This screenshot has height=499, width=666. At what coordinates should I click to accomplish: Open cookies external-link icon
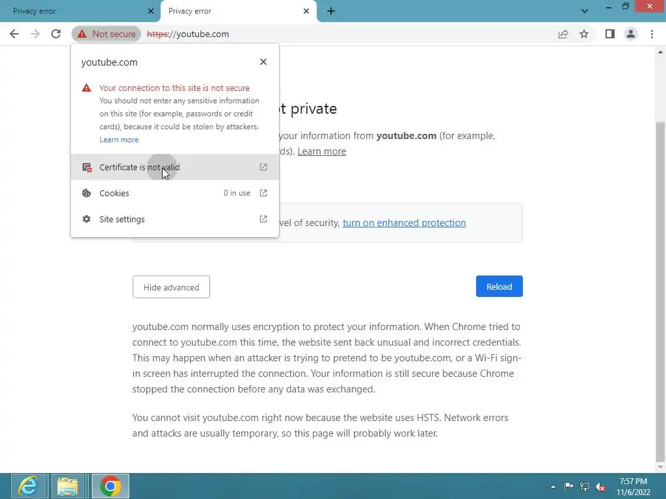(263, 193)
